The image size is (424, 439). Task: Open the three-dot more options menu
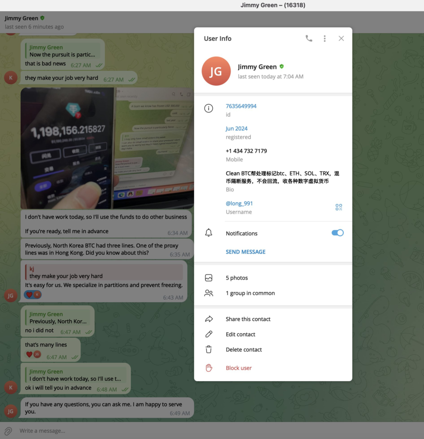[325, 38]
